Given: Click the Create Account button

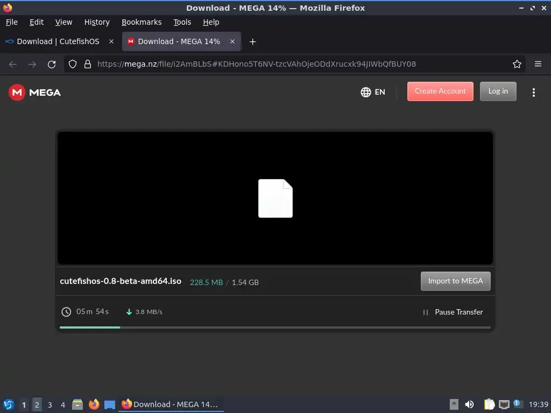Looking at the screenshot, I should [440, 91].
